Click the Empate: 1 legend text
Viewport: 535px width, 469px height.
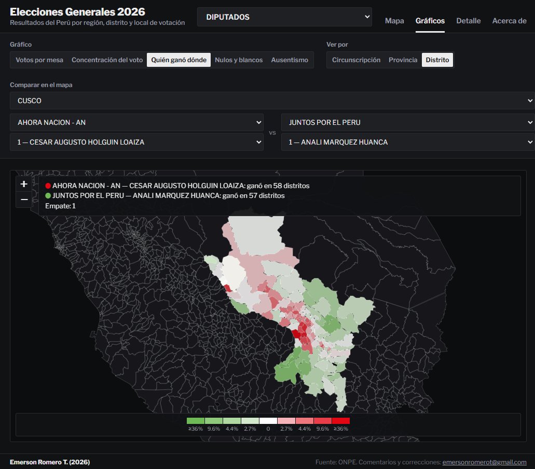coord(60,206)
